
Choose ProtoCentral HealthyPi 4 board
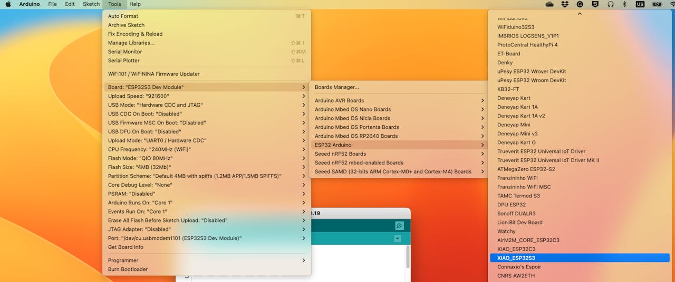tap(580, 45)
